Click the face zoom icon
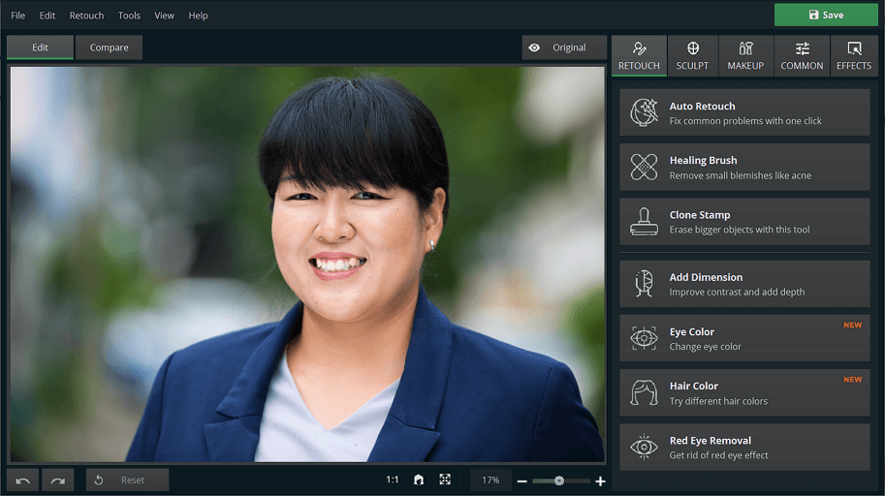Image resolution: width=885 pixels, height=496 pixels. coord(419,480)
